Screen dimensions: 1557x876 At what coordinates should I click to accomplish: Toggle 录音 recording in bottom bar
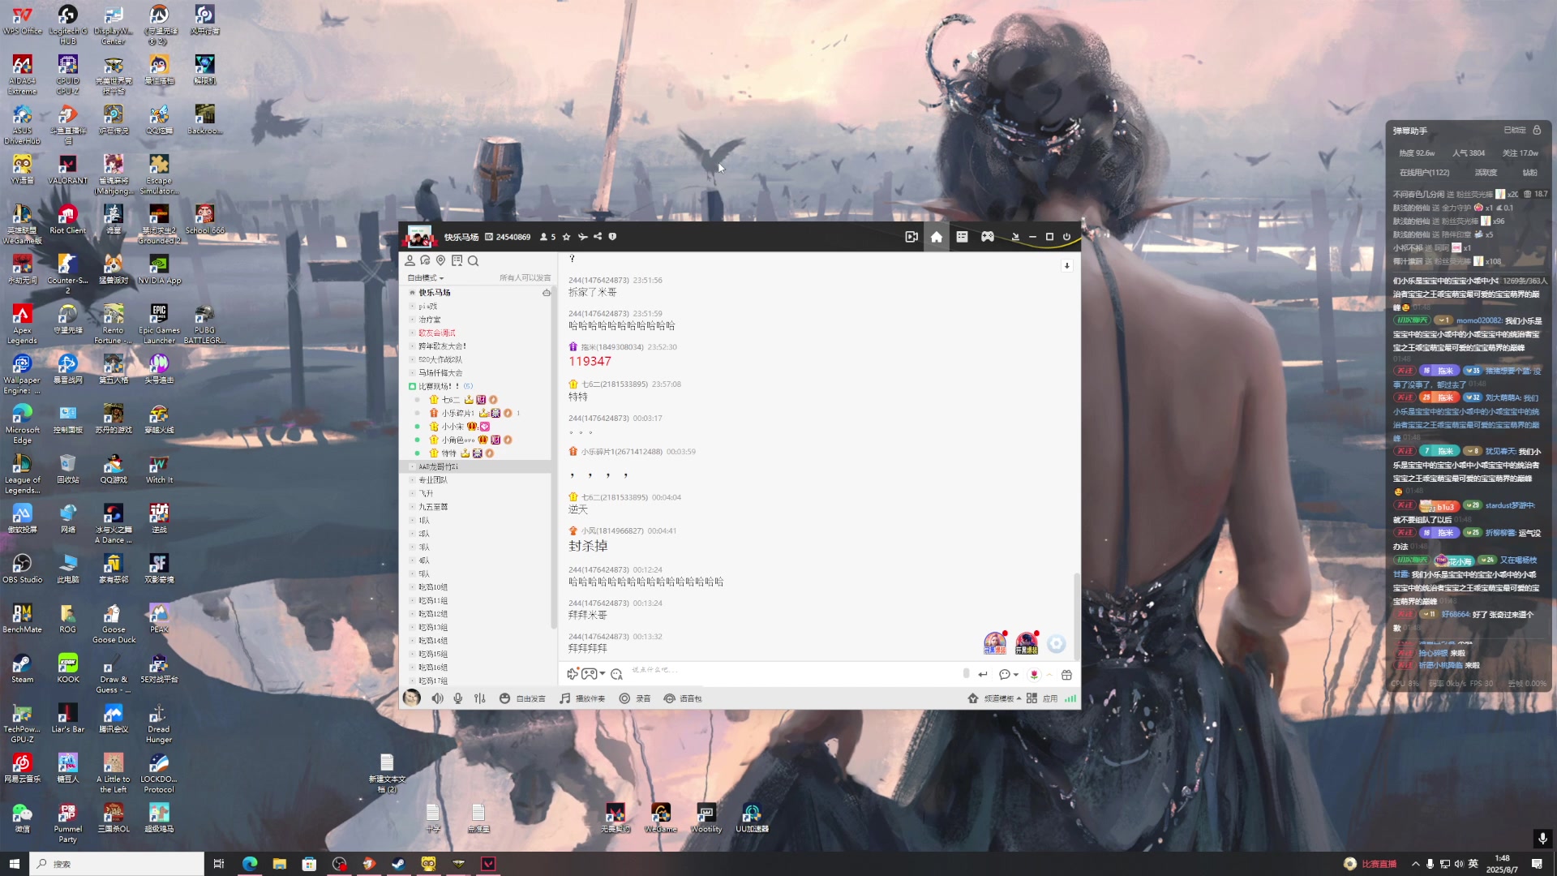[635, 698]
